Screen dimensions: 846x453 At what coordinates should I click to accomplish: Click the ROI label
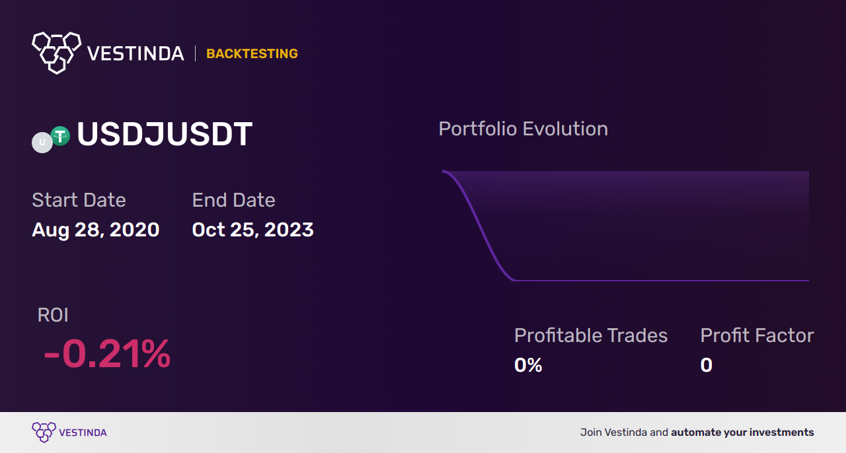[x=53, y=315]
